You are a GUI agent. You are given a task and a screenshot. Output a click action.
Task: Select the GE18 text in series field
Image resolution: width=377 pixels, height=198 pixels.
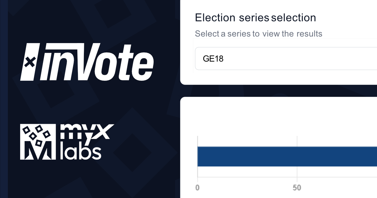coord(213,59)
